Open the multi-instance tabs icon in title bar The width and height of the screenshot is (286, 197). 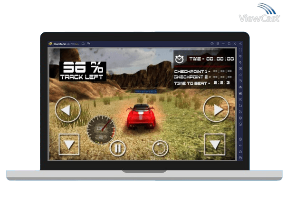coord(89,44)
